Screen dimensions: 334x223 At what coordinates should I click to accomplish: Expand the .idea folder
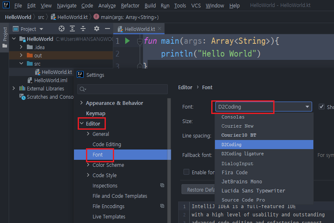(21, 47)
